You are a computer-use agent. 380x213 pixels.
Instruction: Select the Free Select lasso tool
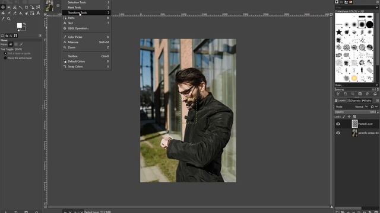tap(15, 7)
